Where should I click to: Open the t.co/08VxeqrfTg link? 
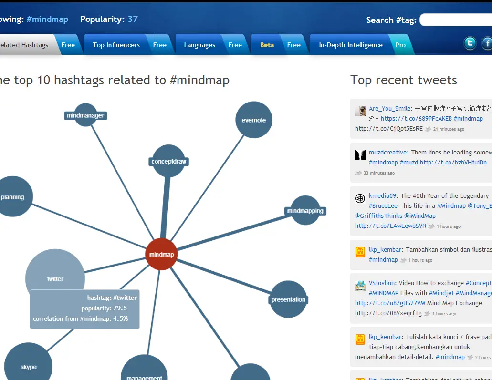(388, 313)
